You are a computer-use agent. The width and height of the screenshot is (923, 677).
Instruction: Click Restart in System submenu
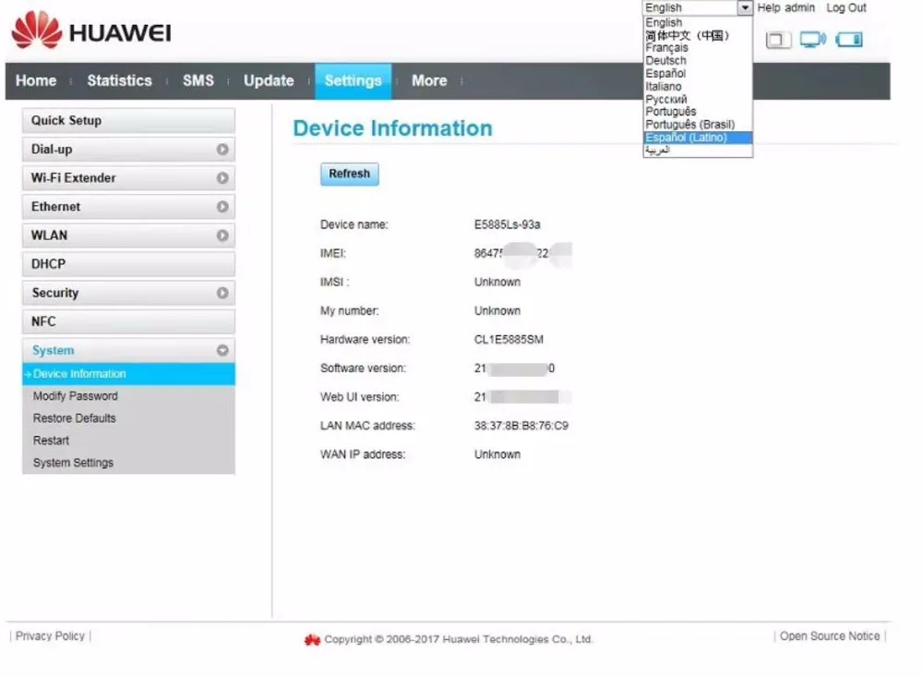click(51, 441)
